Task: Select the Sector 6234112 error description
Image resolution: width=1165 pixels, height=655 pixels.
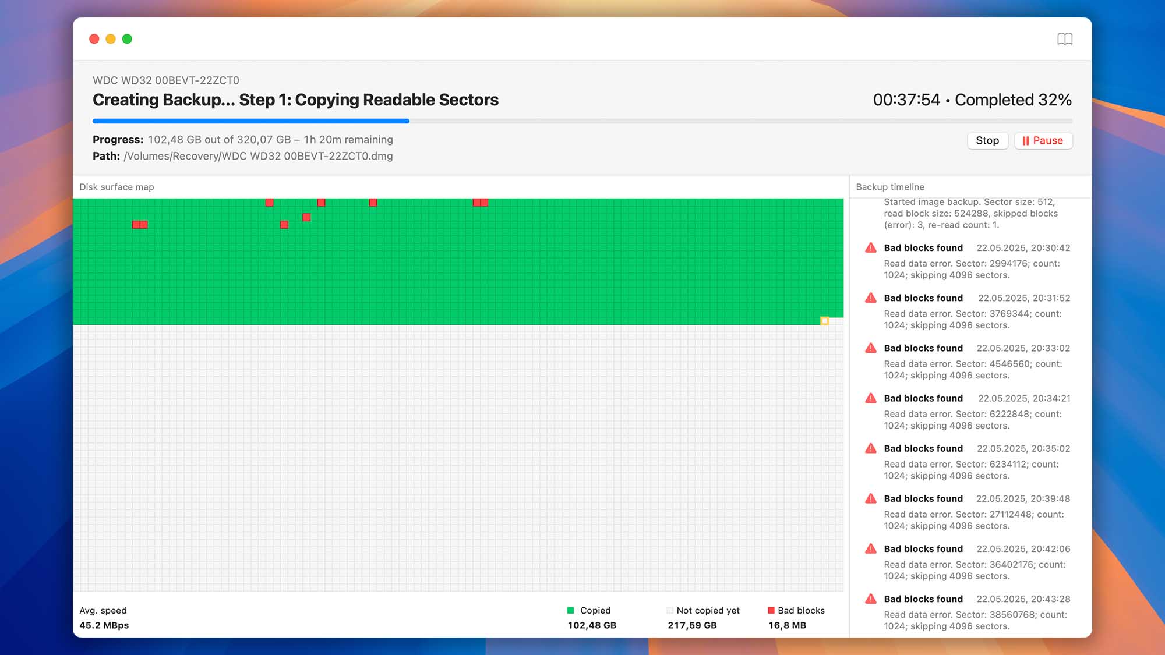Action: pyautogui.click(x=971, y=469)
